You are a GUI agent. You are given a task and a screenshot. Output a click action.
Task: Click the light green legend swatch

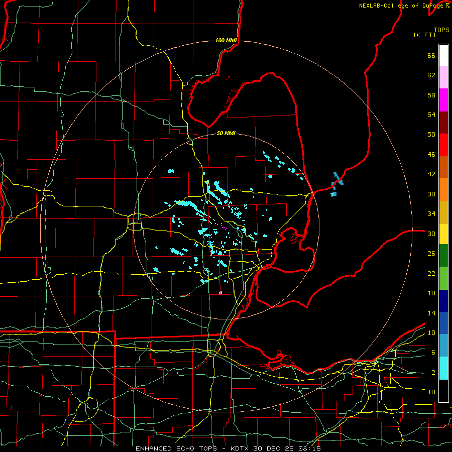pyautogui.click(x=443, y=278)
